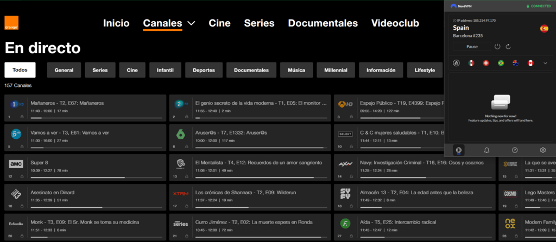Click the lock icon on channel 1

pyautogui.click(x=22, y=117)
